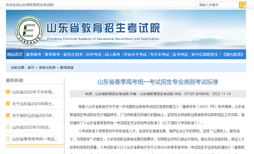Select 春季高考 in the navigation bar
The image size is (254, 154).
[52, 55]
